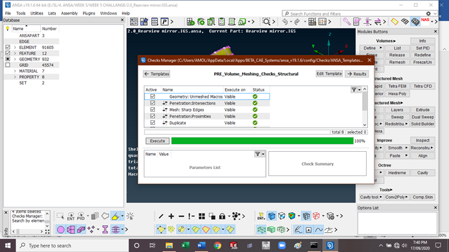
Task: Click Edit Template button
Action: click(329, 74)
